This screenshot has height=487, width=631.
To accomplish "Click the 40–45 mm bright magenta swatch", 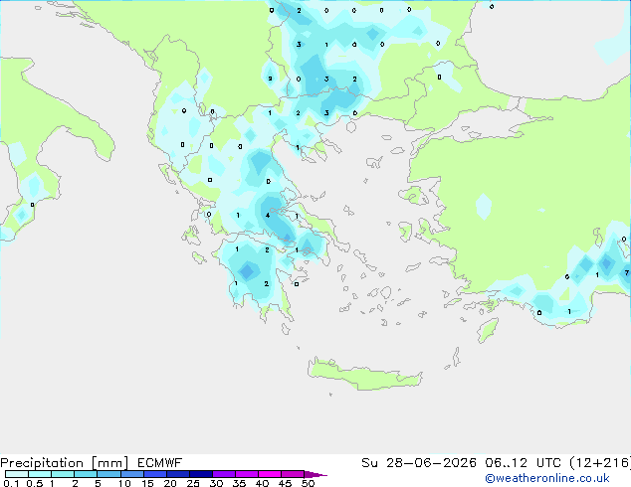I will coord(270,474).
